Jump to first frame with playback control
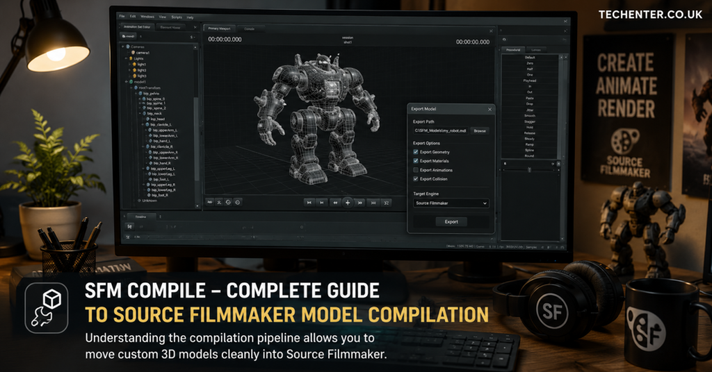This screenshot has height=372, width=712. [x=309, y=203]
